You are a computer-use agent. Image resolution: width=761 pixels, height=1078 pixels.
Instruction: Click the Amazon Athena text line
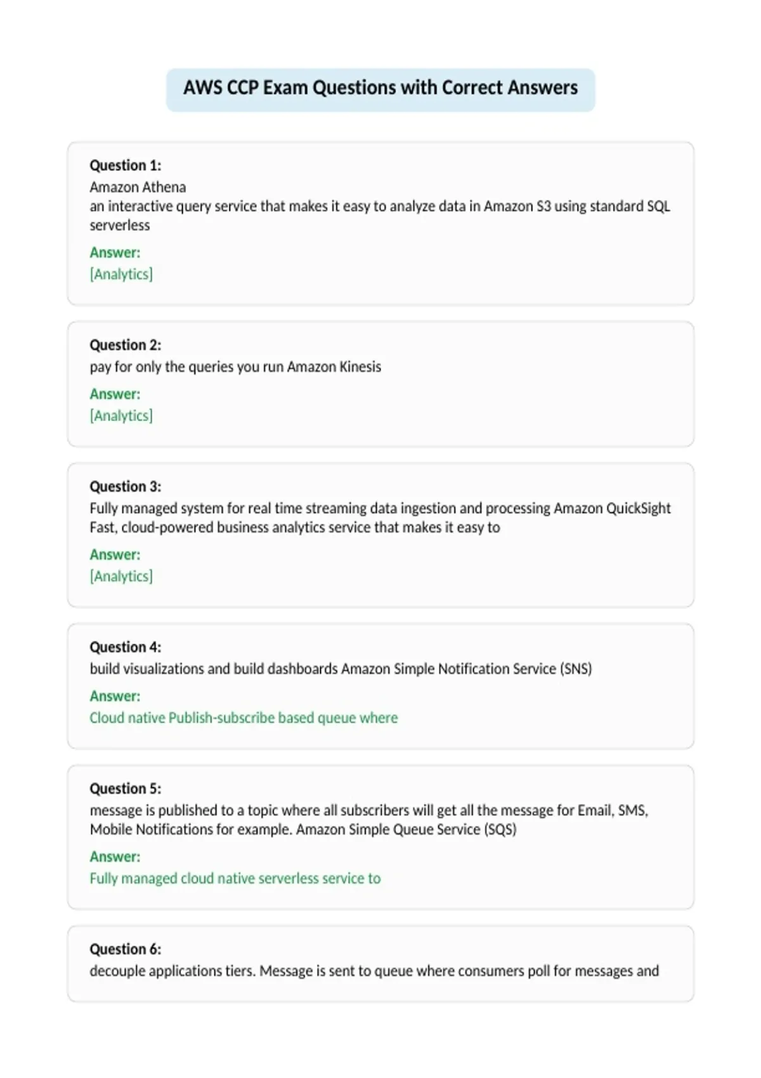(x=138, y=187)
